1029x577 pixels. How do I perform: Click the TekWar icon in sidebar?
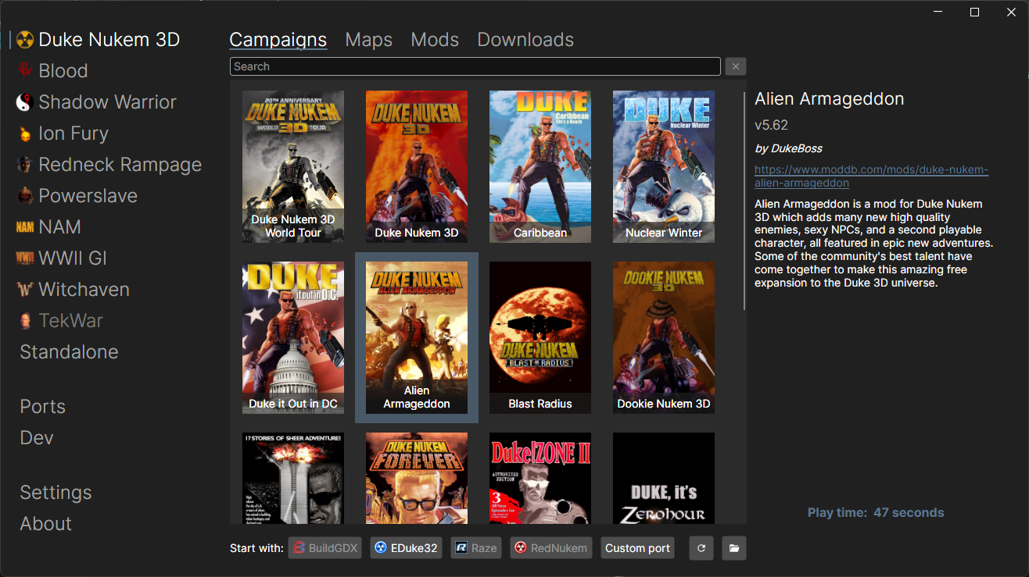click(25, 321)
